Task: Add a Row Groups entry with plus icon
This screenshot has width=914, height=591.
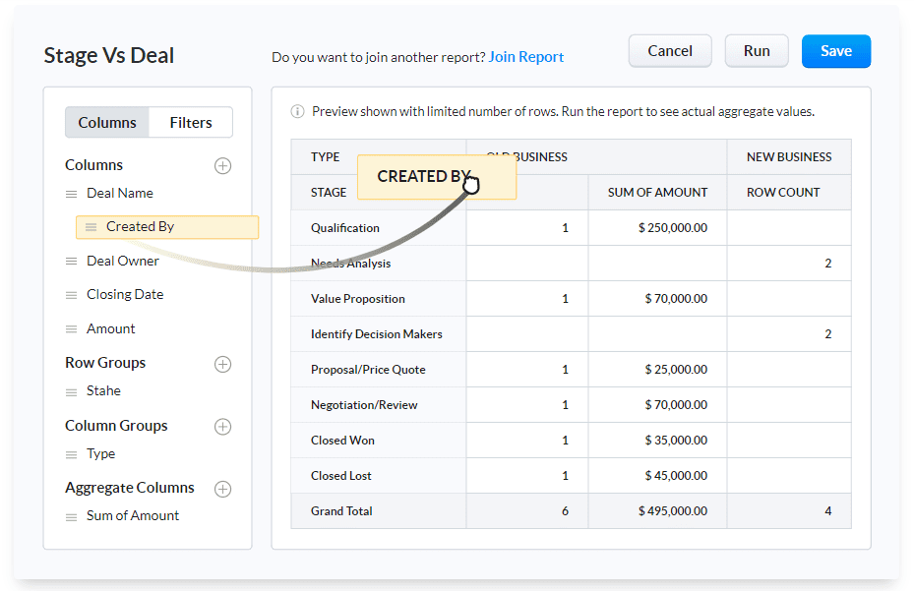Action: click(222, 364)
